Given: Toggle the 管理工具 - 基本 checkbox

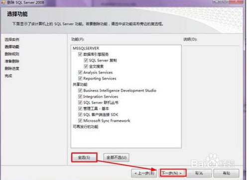Looking at the screenshot, I should click(80, 109).
